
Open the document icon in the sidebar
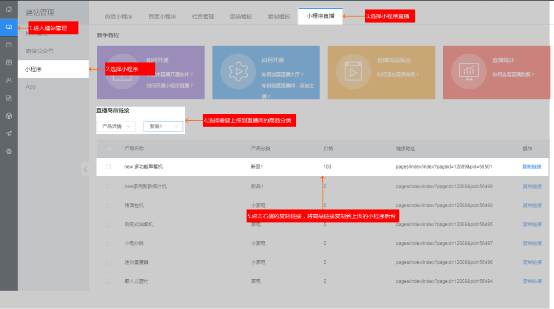coord(8,98)
